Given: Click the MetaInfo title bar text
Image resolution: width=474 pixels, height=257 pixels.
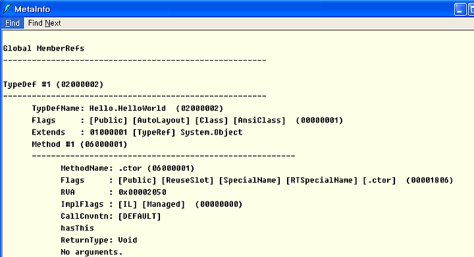Looking at the screenshot, I should click(x=32, y=9).
